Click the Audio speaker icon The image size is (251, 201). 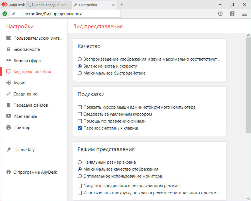pyautogui.click(x=9, y=83)
